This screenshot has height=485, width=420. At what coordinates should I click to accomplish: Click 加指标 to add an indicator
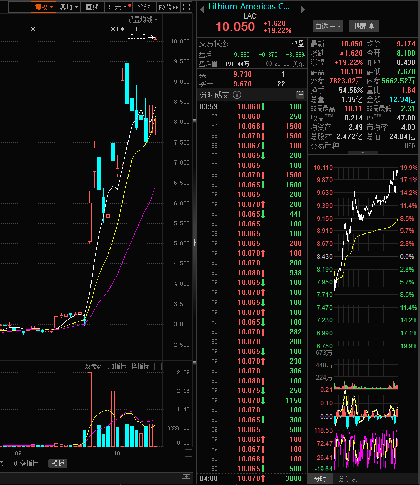[x=117, y=367]
